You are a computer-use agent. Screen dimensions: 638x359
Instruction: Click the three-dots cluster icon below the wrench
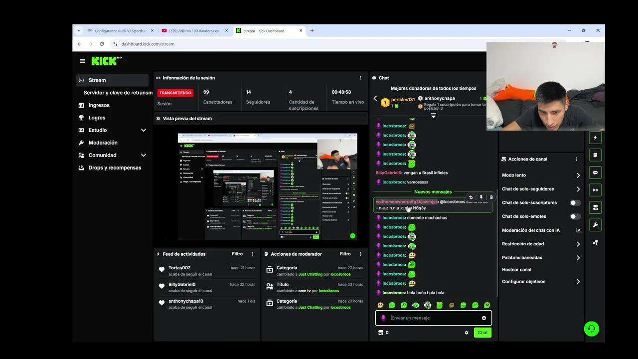coord(595,243)
